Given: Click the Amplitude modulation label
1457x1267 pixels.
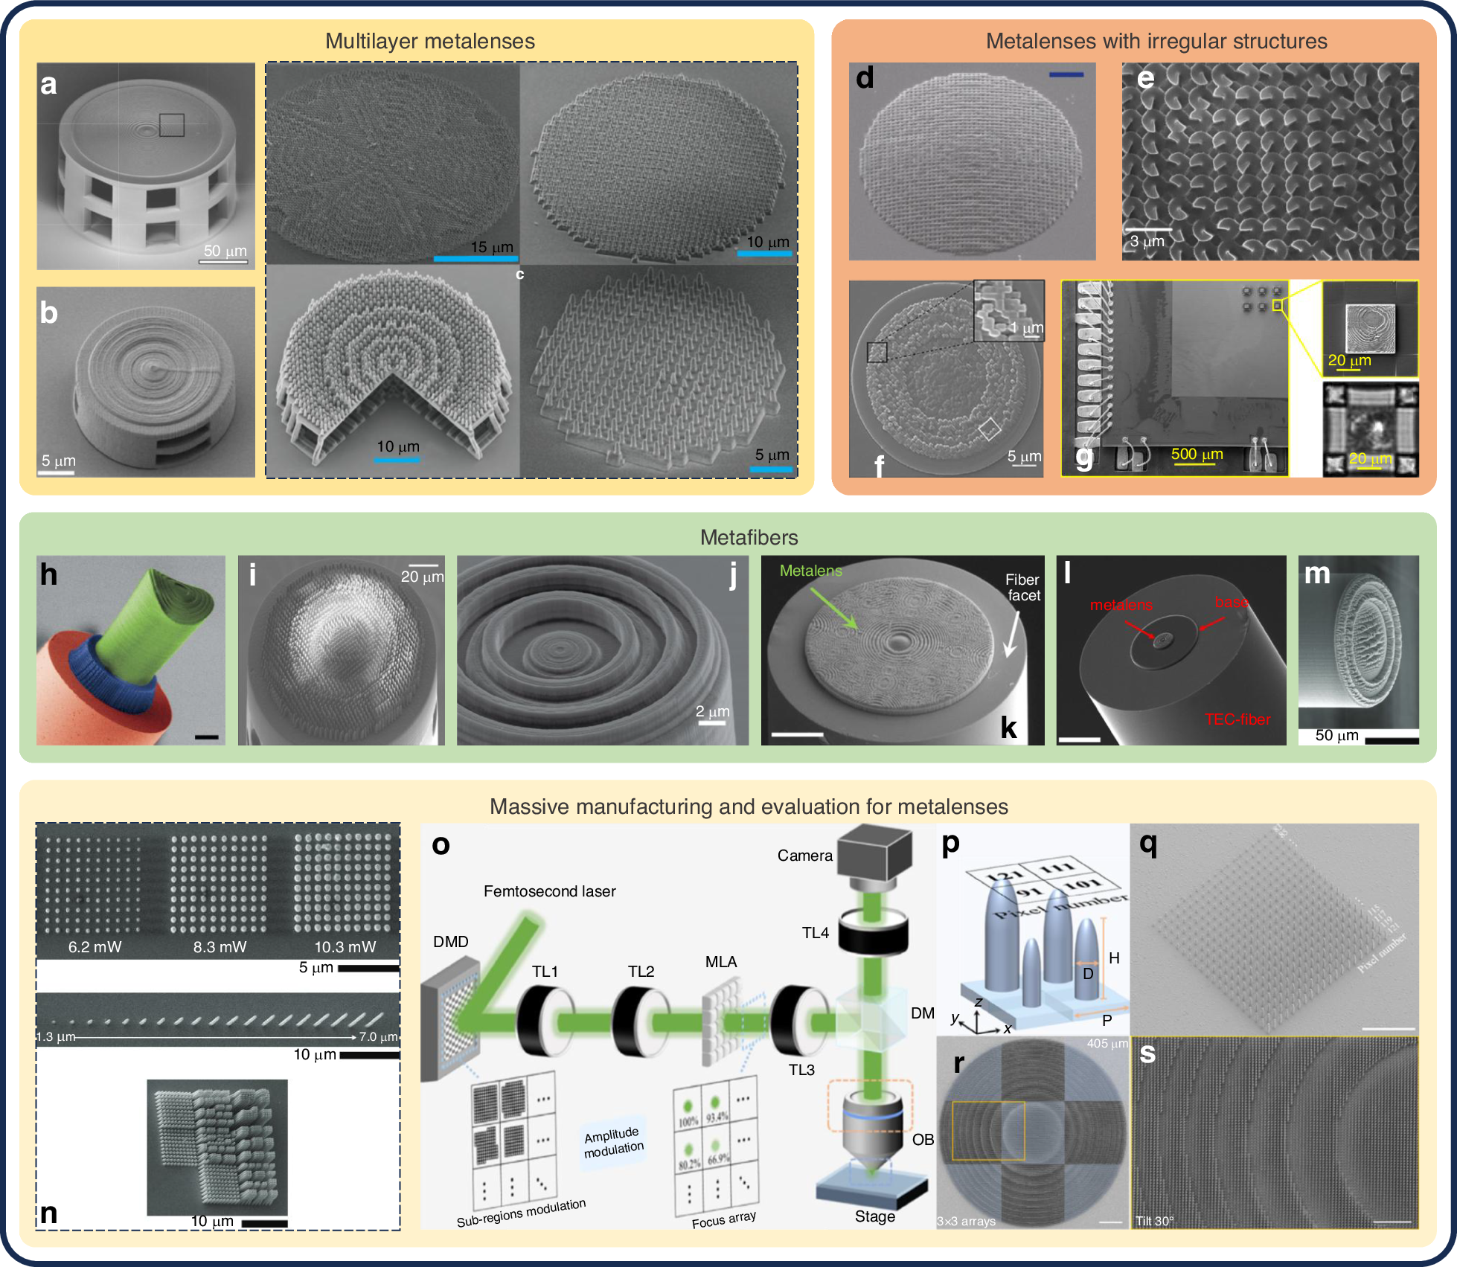Looking at the screenshot, I should tap(613, 1141).
